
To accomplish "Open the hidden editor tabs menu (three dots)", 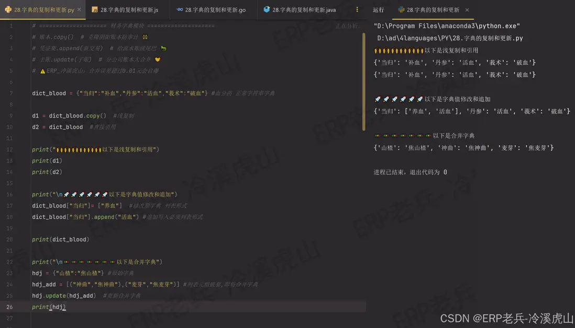I will coord(357,10).
